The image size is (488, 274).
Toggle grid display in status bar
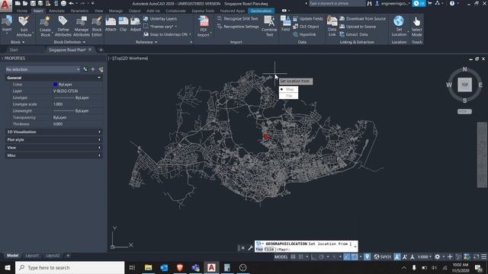click(293, 257)
